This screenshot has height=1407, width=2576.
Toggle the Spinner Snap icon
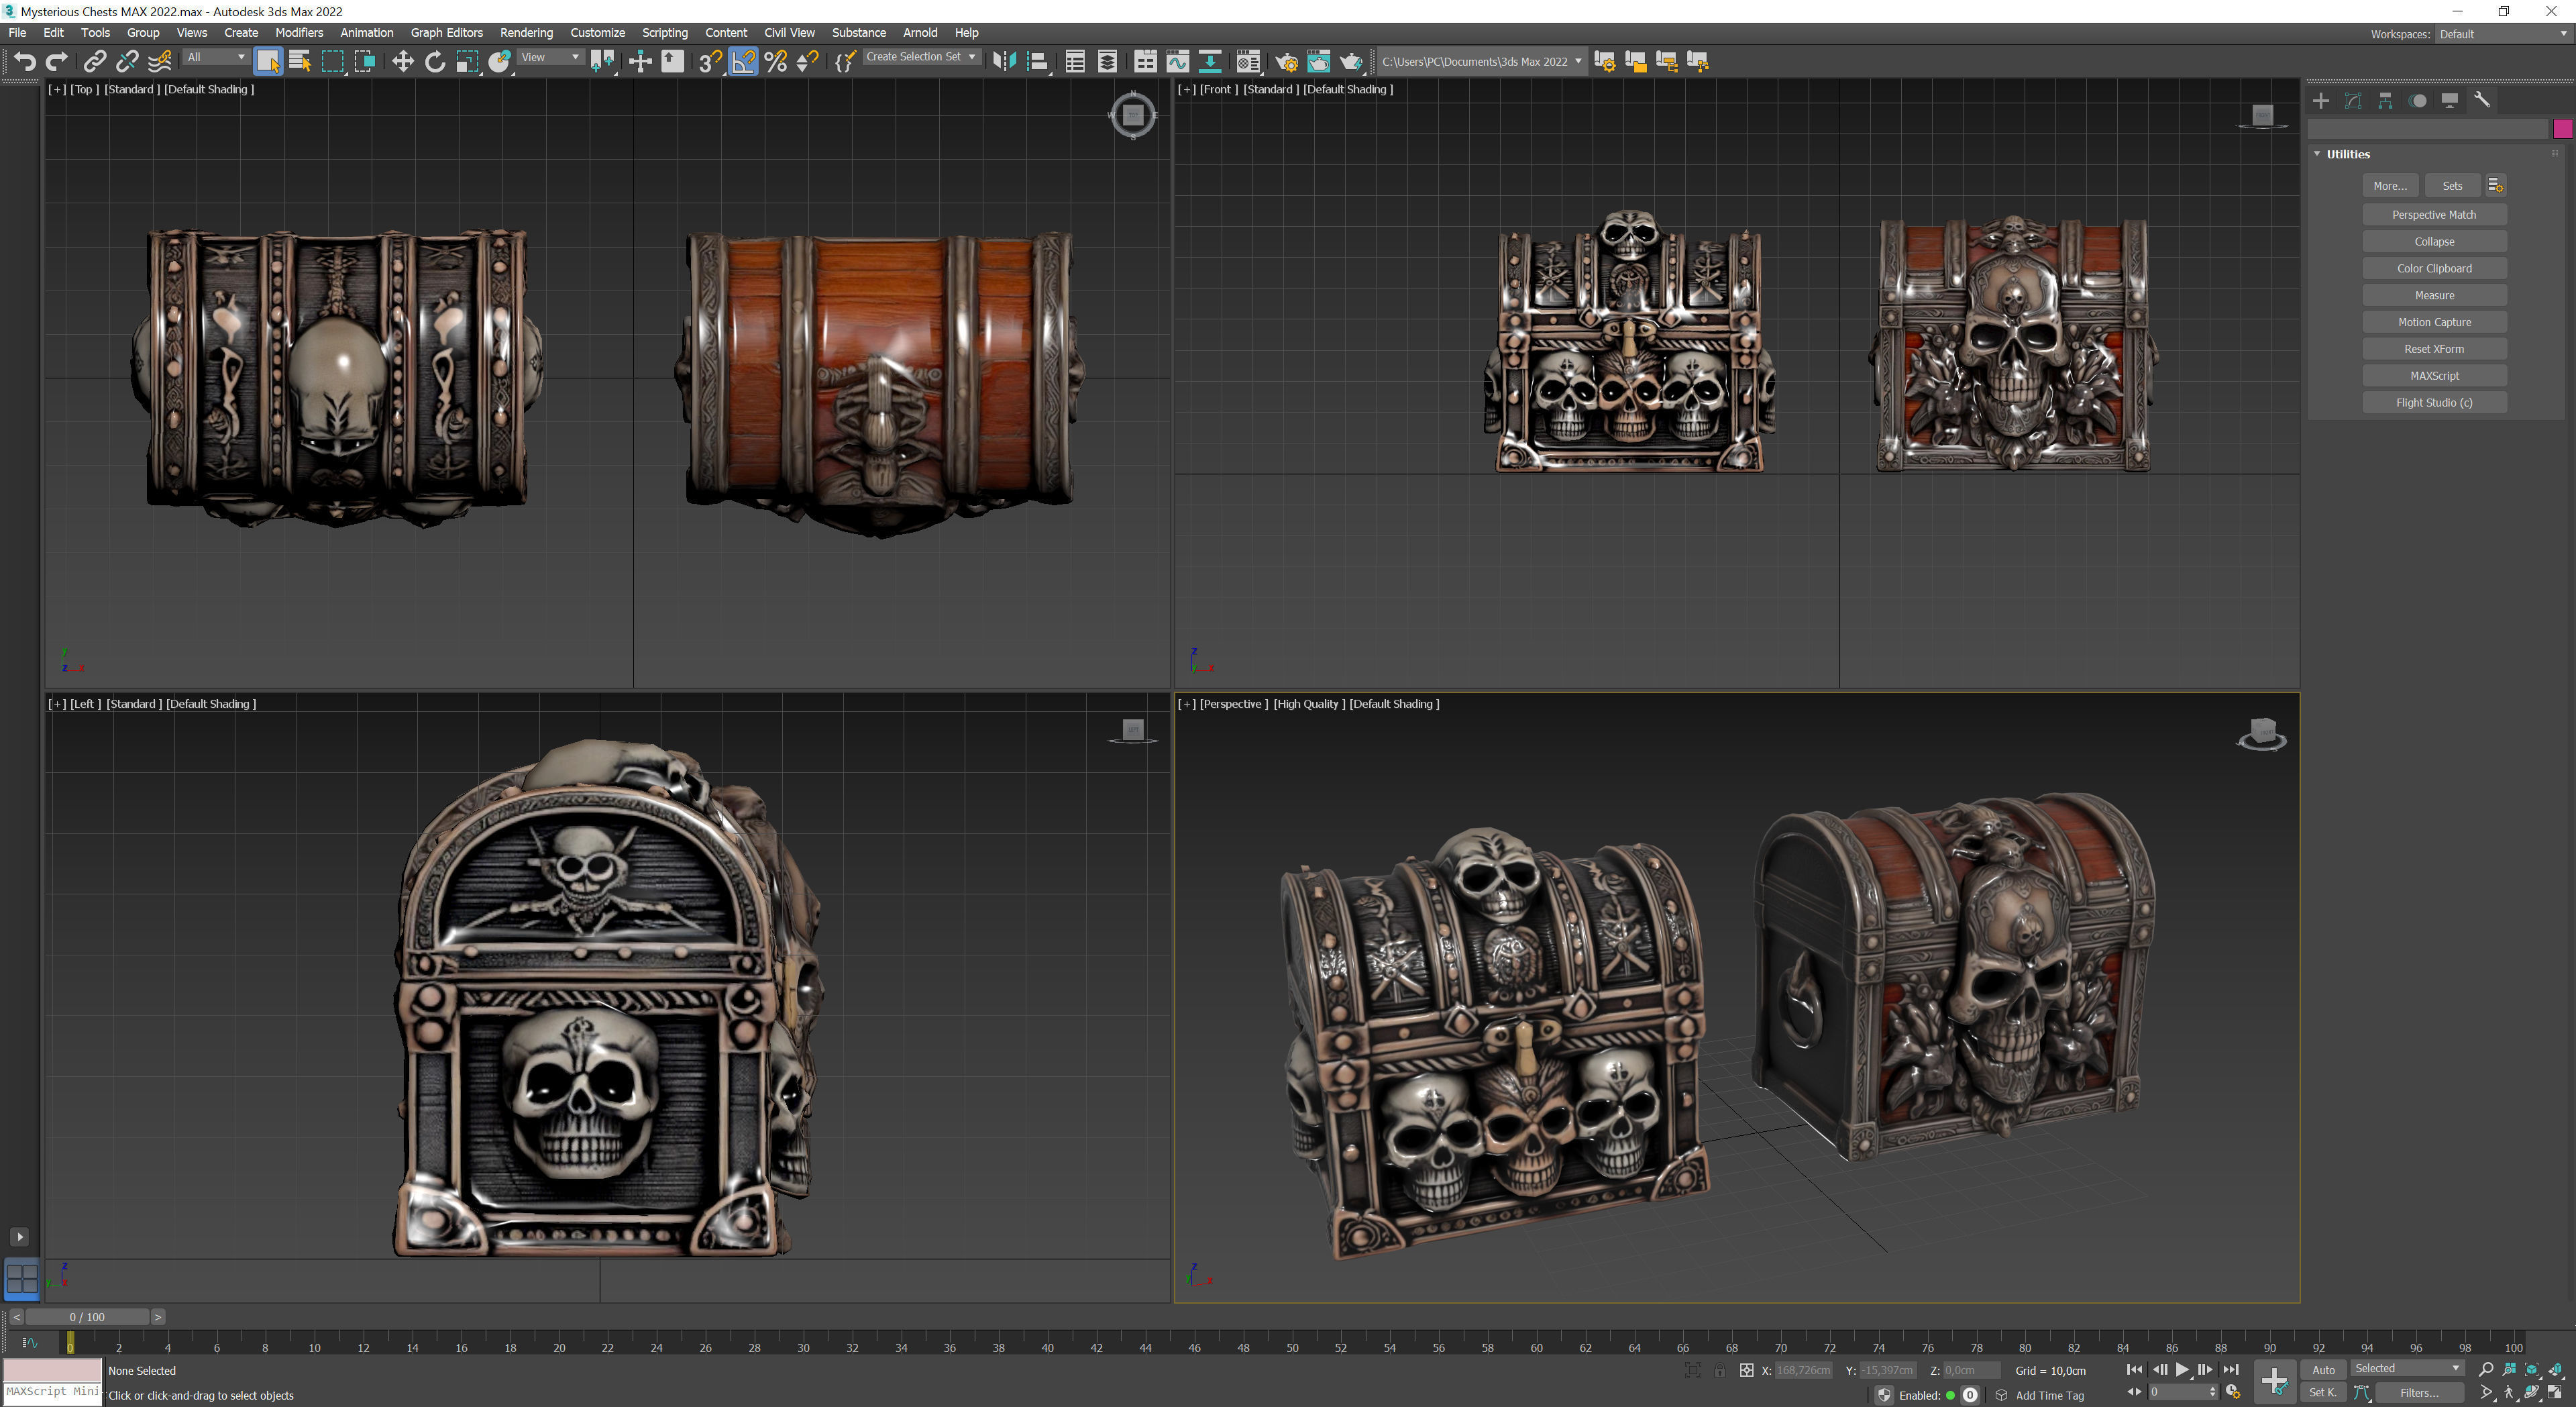tap(808, 61)
